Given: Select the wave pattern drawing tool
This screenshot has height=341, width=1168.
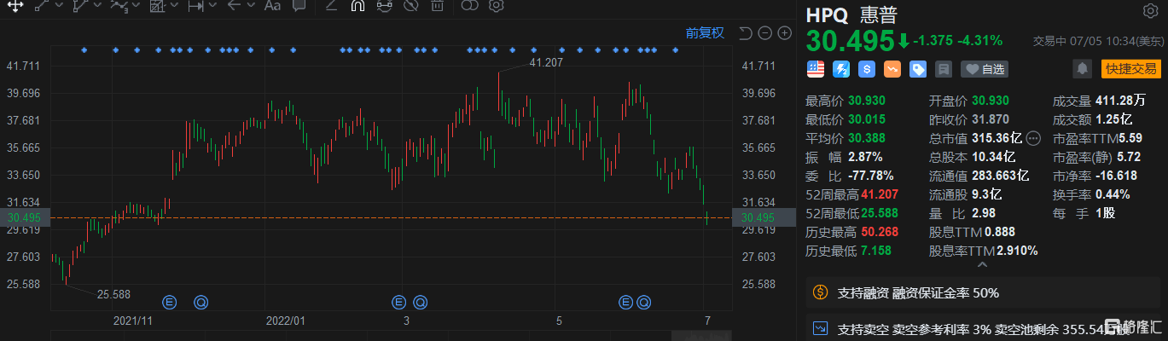Looking at the screenshot, I should pyautogui.click(x=119, y=5).
